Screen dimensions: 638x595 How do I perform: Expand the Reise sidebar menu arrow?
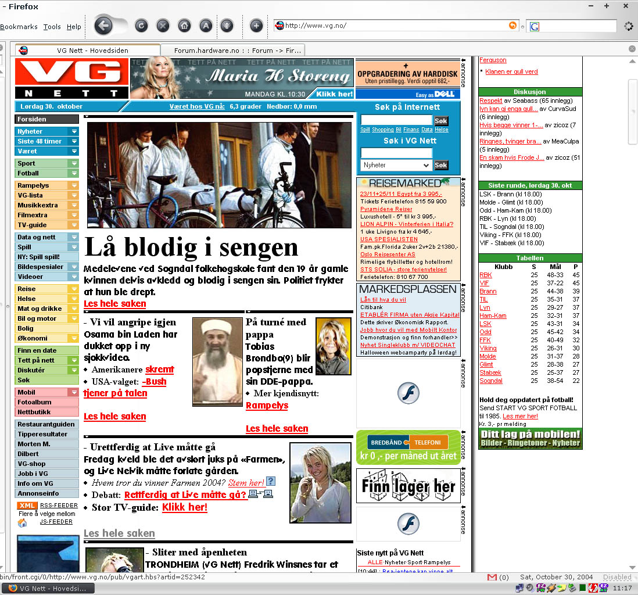coord(74,289)
